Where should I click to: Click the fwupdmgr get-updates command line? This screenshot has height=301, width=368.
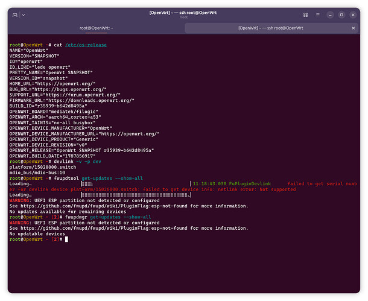coord(108,217)
